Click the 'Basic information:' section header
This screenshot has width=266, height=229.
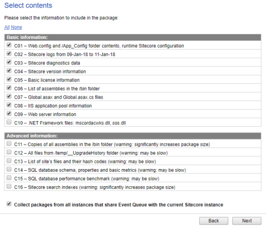click(x=132, y=37)
